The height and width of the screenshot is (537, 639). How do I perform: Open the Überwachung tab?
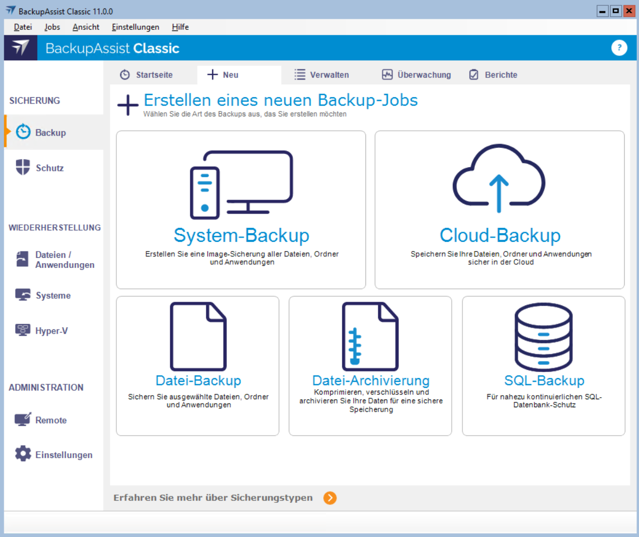(x=423, y=75)
